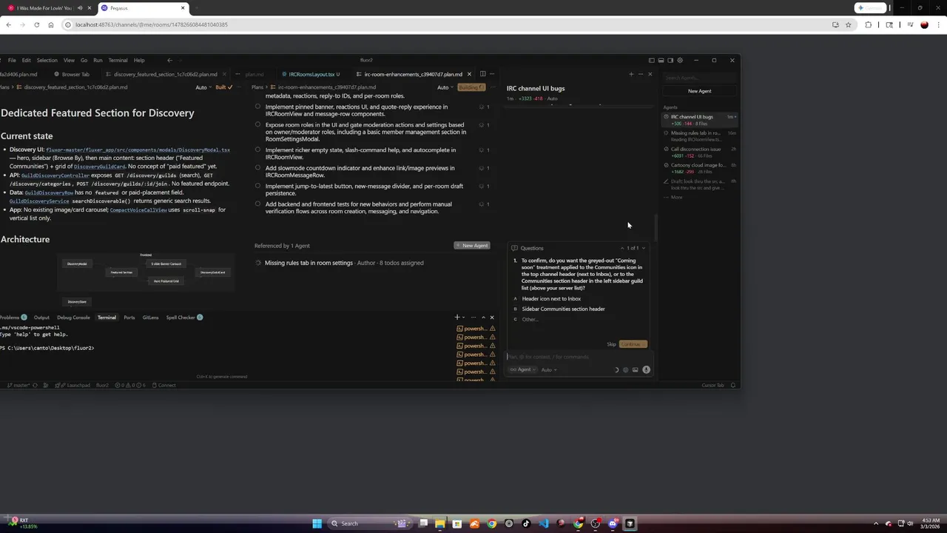Image resolution: width=947 pixels, height=533 pixels.
Task: Maximize terminal panel with up chevron
Action: (x=483, y=317)
